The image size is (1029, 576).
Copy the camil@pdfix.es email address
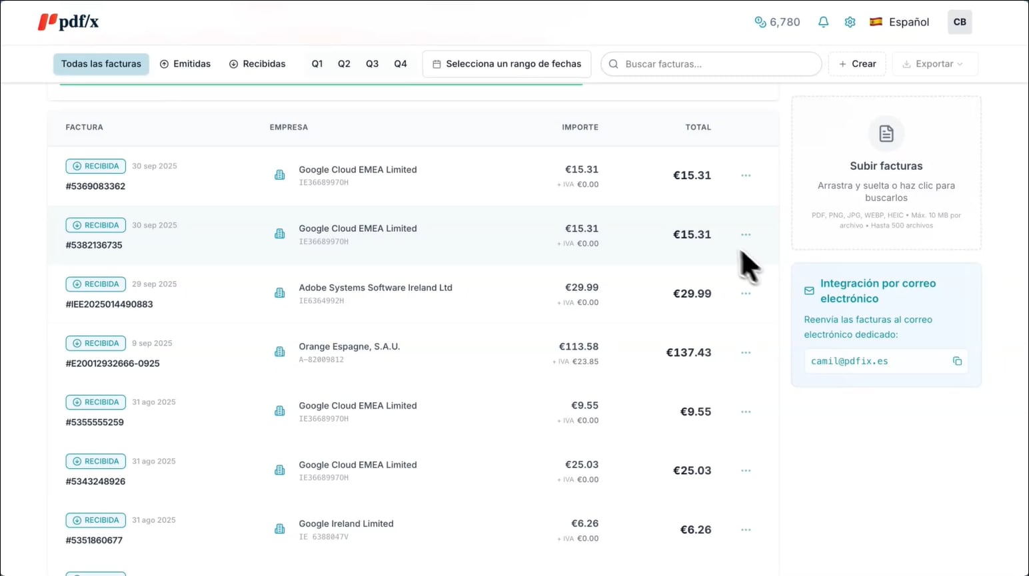(957, 361)
